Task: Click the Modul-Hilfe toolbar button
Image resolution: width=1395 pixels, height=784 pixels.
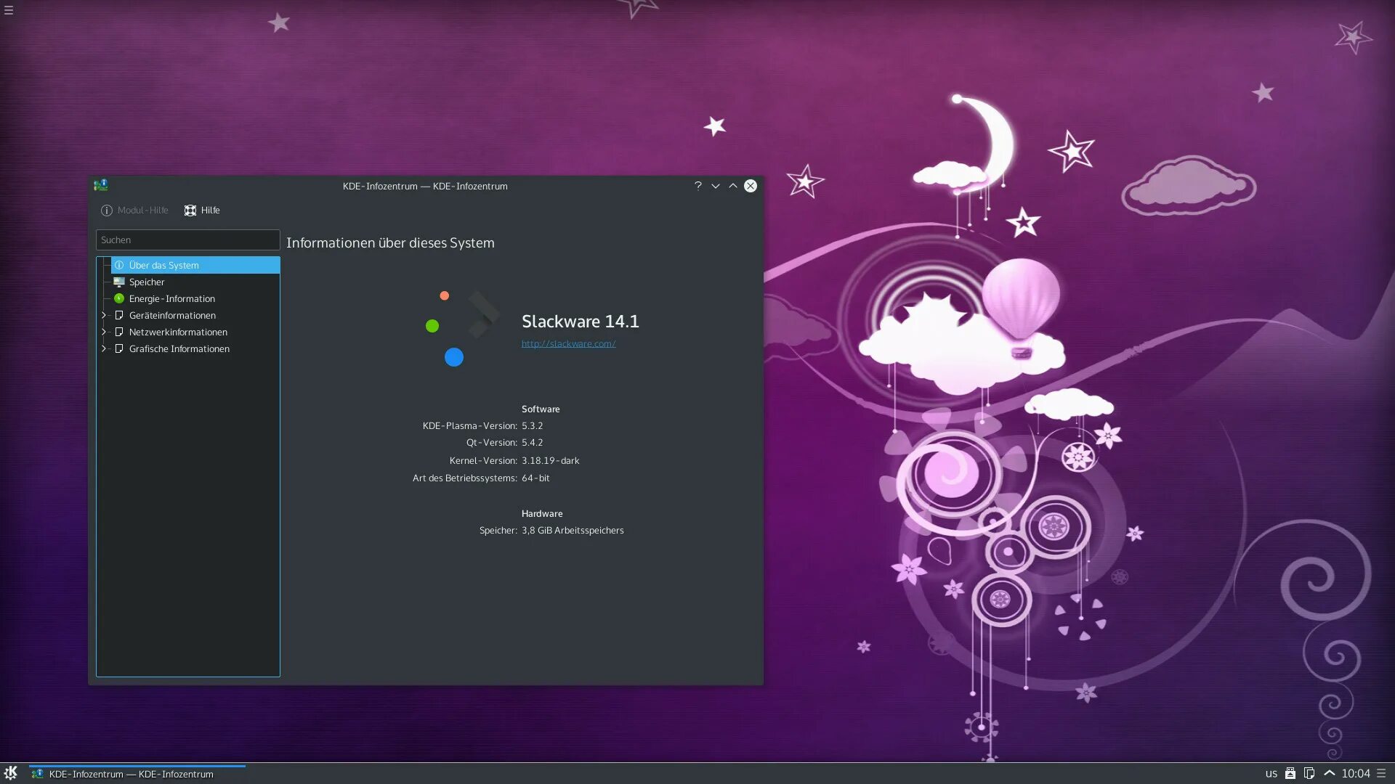Action: click(135, 211)
